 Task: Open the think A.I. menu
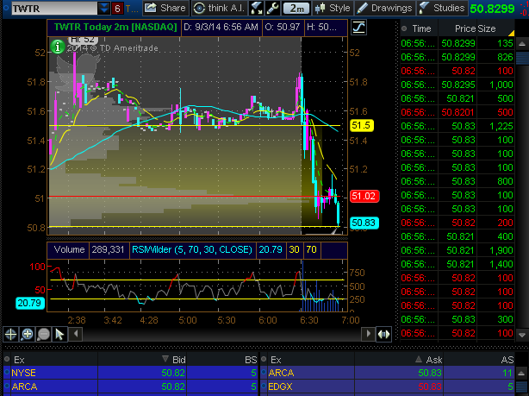[220, 8]
